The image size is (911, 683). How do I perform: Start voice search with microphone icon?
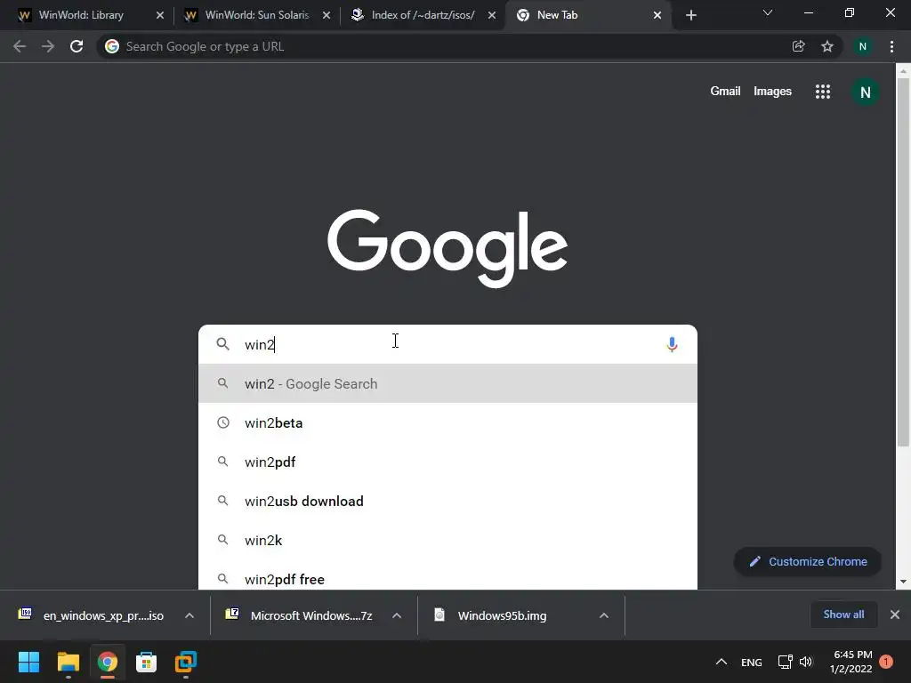[673, 344]
